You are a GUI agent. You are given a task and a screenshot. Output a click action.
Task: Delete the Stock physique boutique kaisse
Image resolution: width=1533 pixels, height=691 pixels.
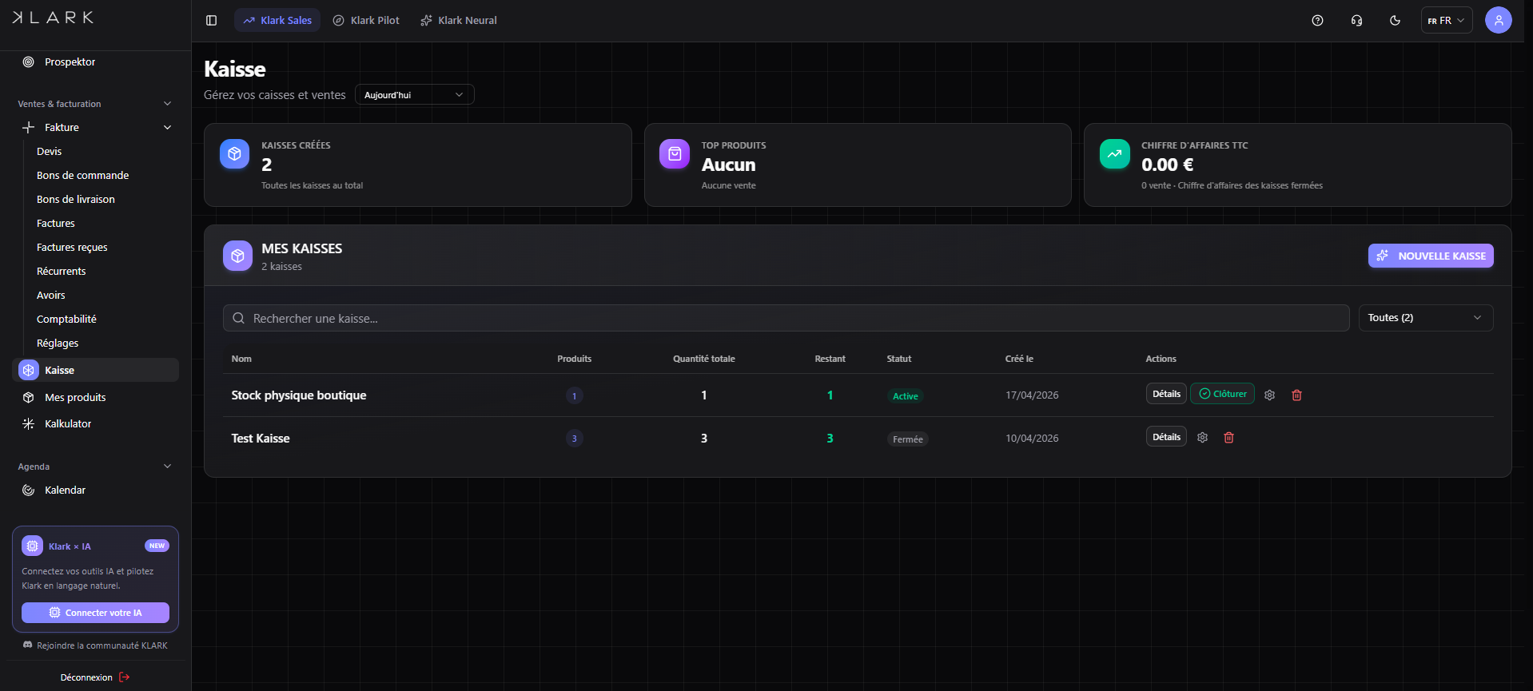pos(1296,395)
